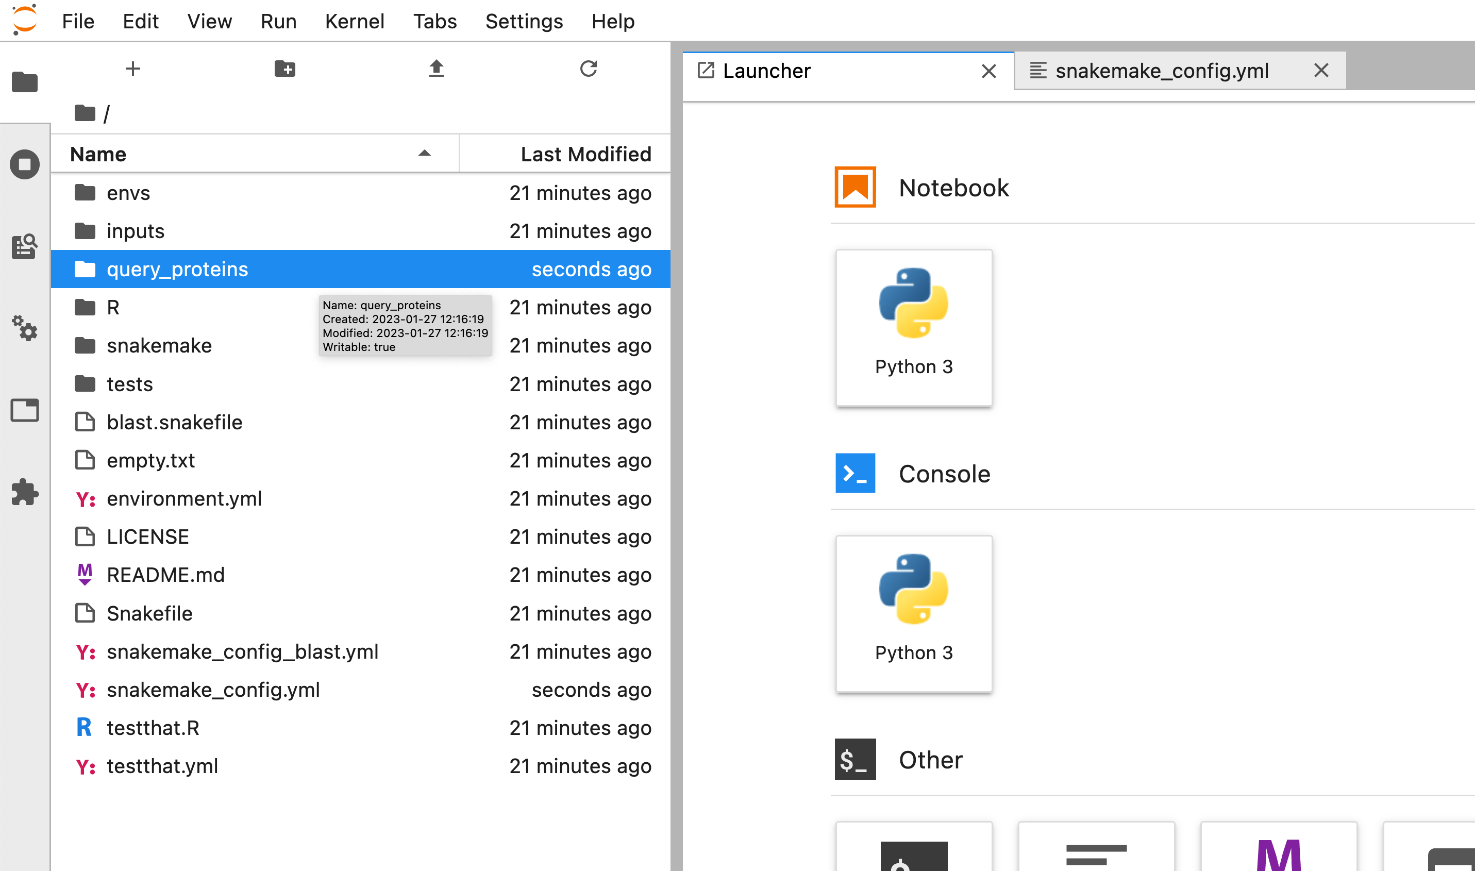Viewport: 1475px width, 871px height.
Task: Open the Kernel menu
Action: point(355,21)
